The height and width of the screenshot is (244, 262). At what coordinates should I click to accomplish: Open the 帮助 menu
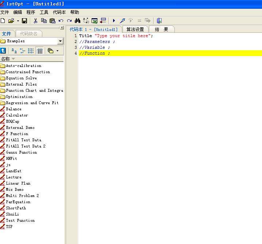75,12
